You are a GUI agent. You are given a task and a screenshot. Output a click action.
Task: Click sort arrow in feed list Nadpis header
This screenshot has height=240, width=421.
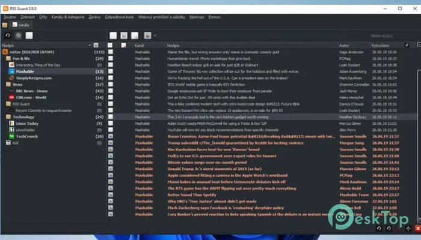pos(90,45)
